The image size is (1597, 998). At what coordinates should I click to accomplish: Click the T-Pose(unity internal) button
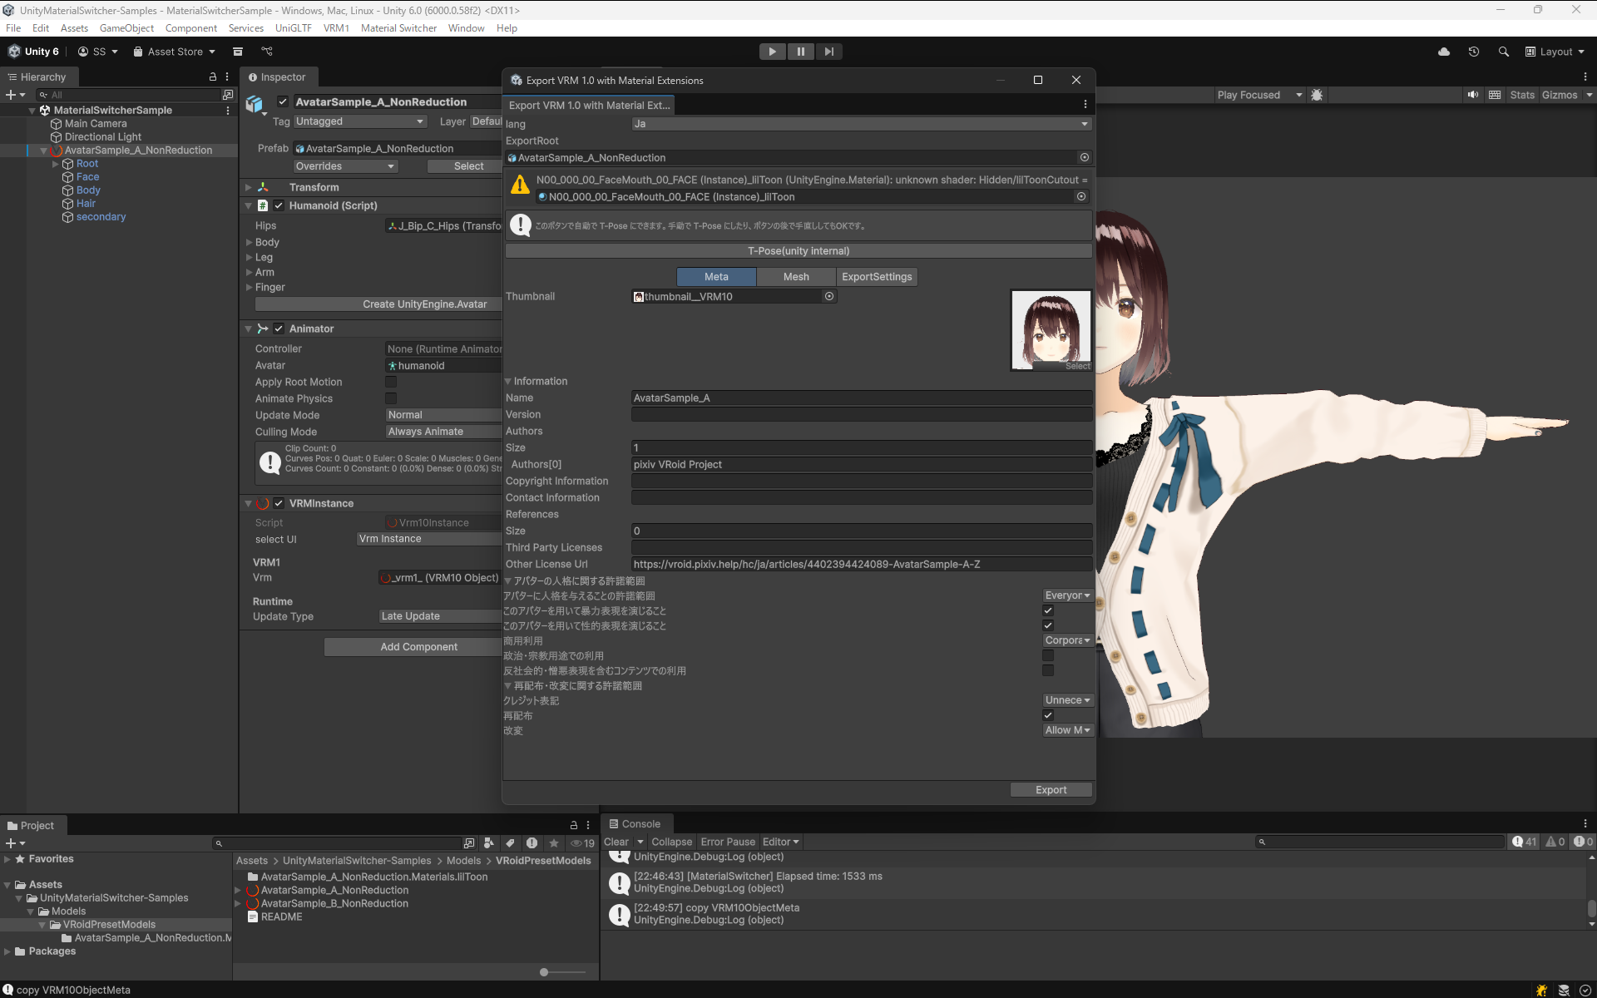coord(798,251)
